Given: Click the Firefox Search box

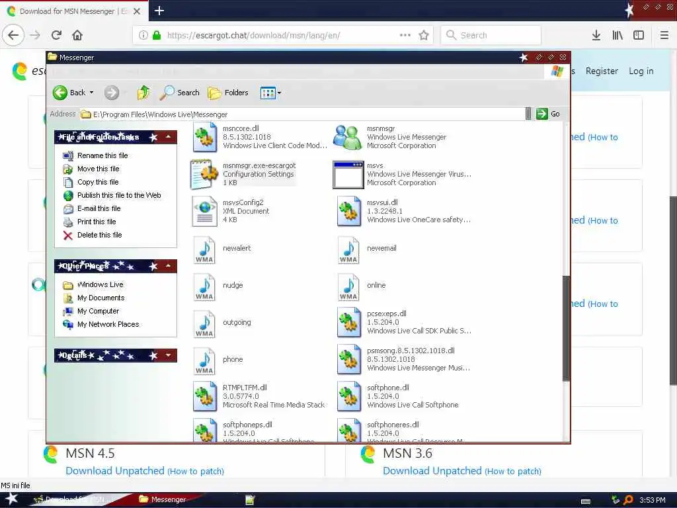Looking at the screenshot, I should pos(491,35).
